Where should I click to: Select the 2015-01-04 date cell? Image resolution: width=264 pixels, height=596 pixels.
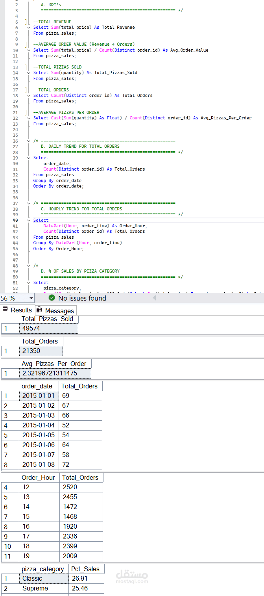tap(39, 425)
